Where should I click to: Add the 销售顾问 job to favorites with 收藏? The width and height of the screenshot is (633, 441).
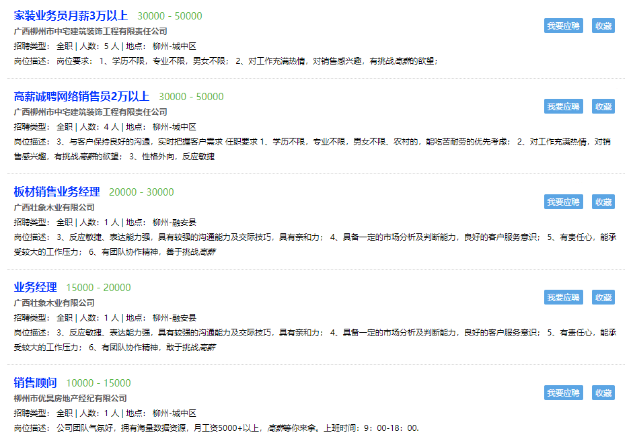tap(603, 393)
